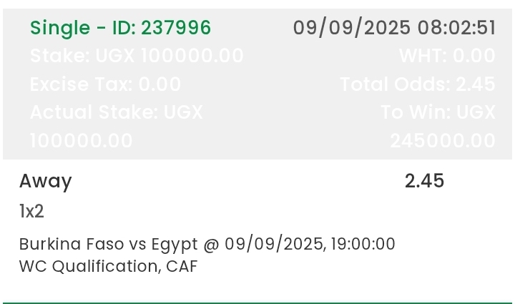Click the green divider line below the bet

(257, 303)
